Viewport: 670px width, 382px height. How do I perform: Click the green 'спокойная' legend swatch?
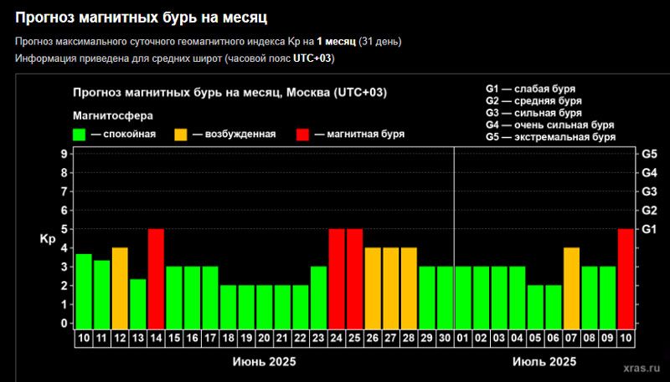click(x=80, y=134)
